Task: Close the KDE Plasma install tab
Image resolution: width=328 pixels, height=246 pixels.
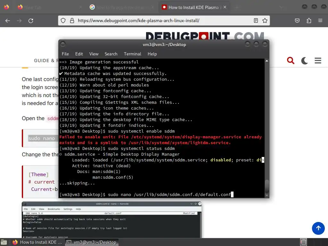Action: tap(225, 7)
